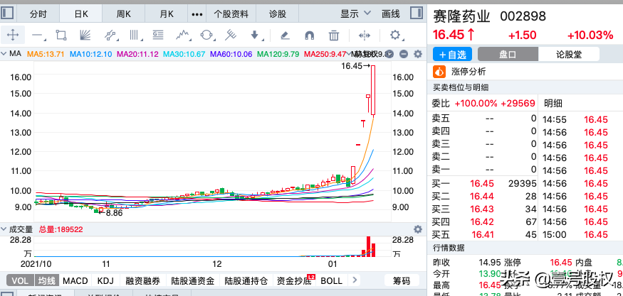Switch to the 日K tab

click(81, 14)
